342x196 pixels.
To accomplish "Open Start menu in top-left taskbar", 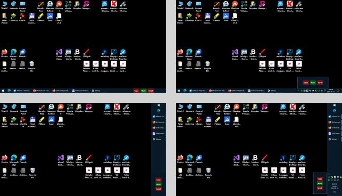I will pos(3,91).
